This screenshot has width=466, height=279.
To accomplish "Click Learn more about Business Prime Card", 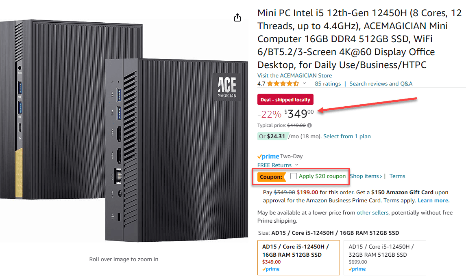I will pyautogui.click(x=433, y=201).
